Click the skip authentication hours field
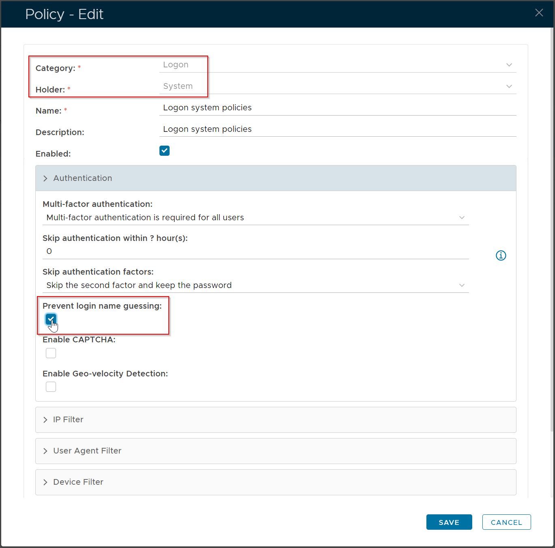 [x=256, y=251]
